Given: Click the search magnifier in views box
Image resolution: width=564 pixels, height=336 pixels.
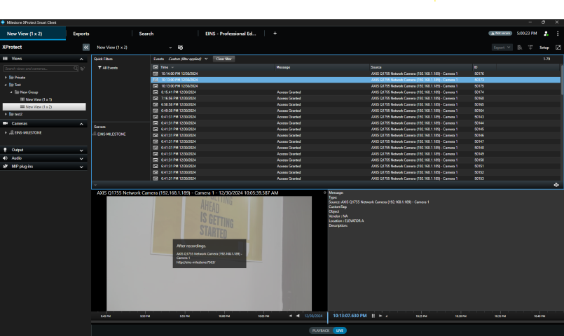Looking at the screenshot, I should click(x=76, y=69).
